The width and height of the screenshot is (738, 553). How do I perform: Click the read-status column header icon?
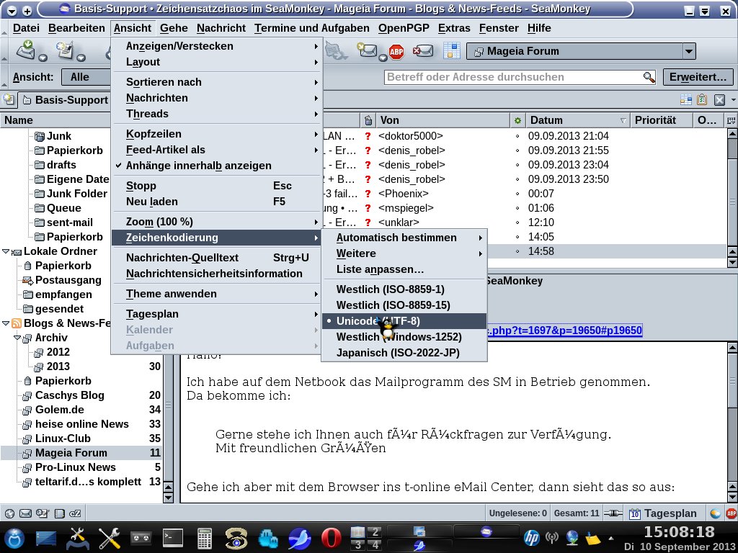pyautogui.click(x=517, y=120)
